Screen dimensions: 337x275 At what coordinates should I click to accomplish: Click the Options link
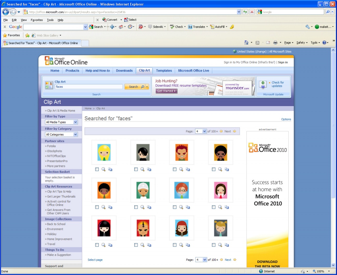click(286, 119)
